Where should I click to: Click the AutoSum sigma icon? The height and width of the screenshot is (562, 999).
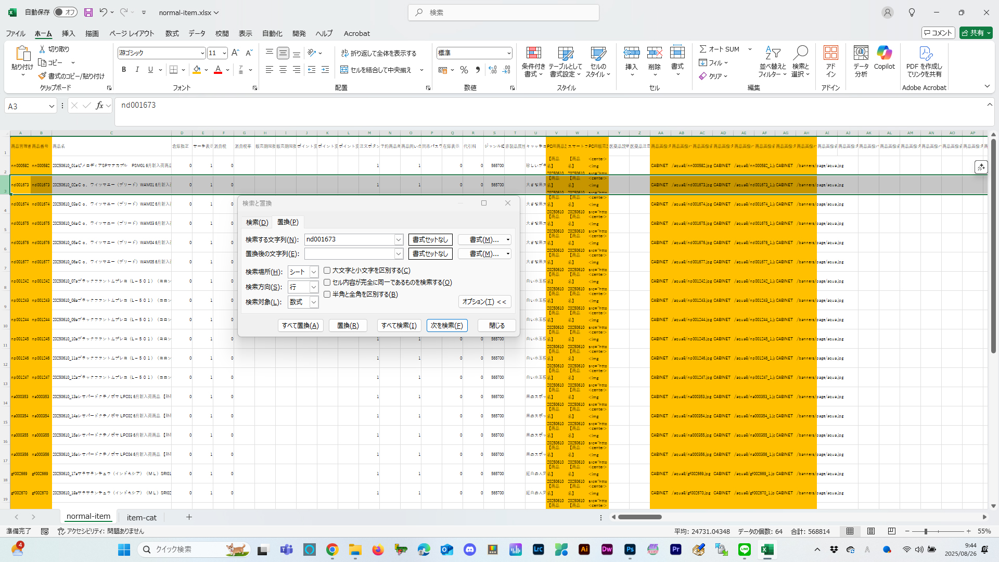click(x=703, y=49)
